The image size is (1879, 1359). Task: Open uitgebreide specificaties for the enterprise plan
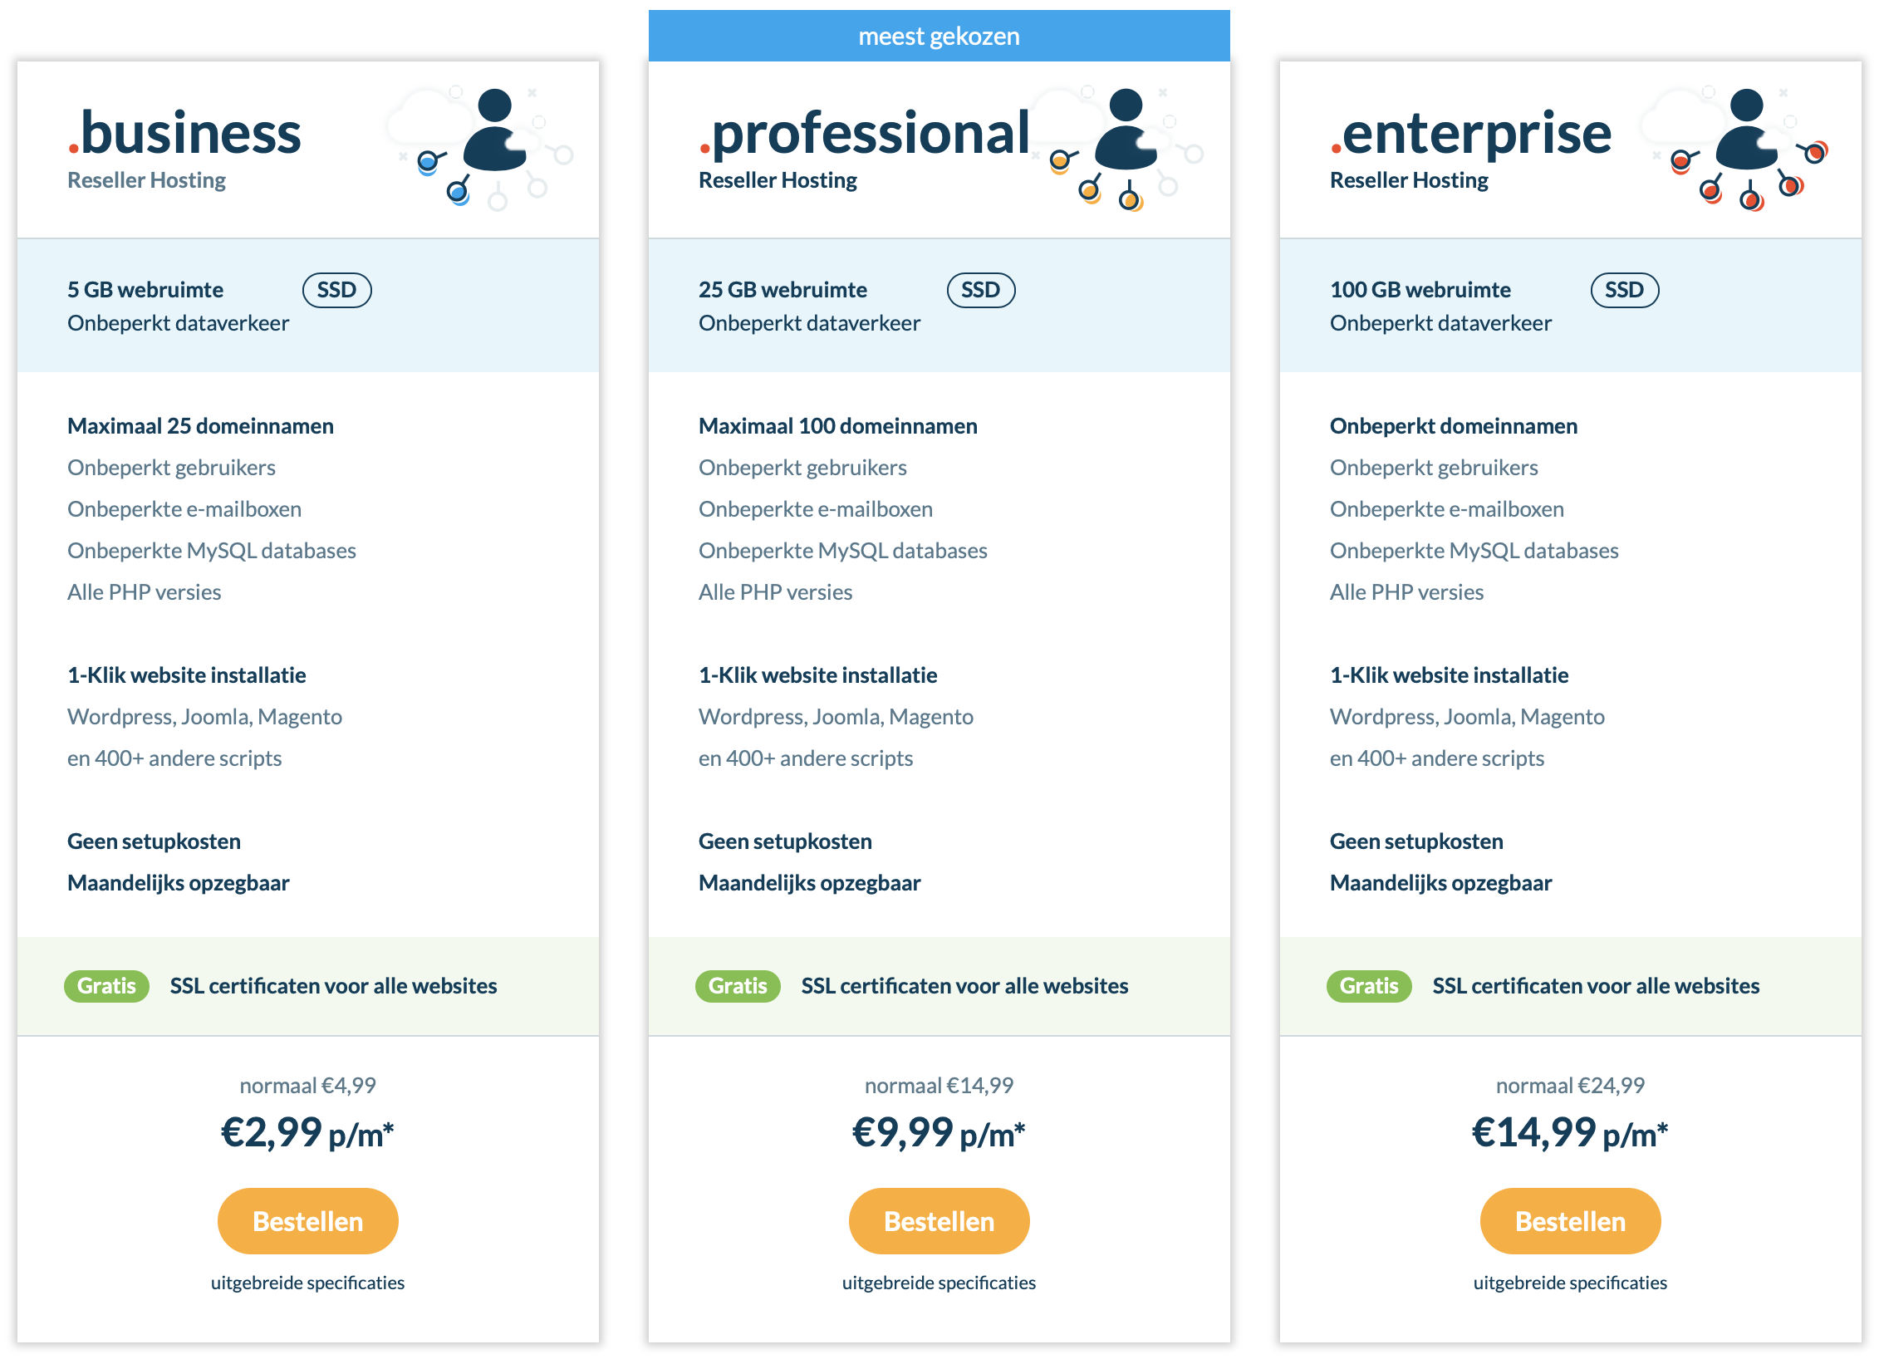coord(1571,1283)
